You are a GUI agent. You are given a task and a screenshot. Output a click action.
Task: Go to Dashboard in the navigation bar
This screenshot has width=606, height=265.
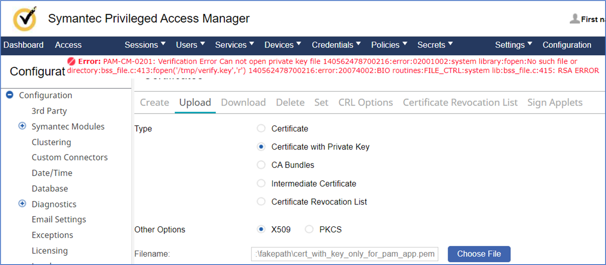pos(23,45)
